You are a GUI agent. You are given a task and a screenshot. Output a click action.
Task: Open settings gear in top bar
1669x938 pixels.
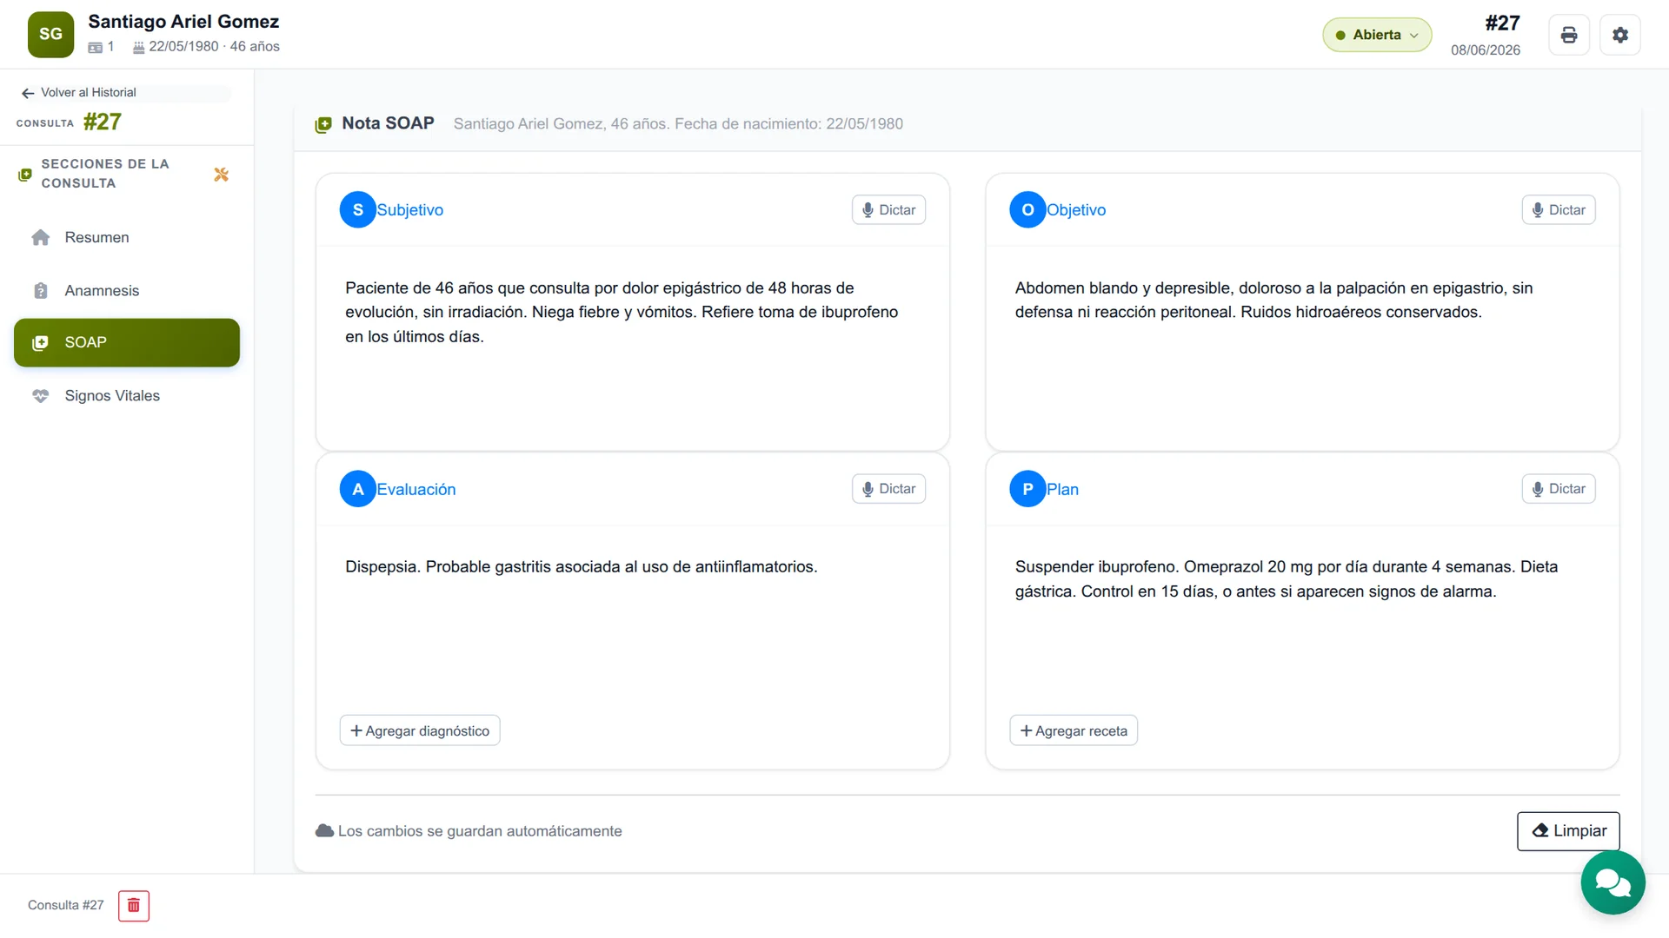[1620, 35]
